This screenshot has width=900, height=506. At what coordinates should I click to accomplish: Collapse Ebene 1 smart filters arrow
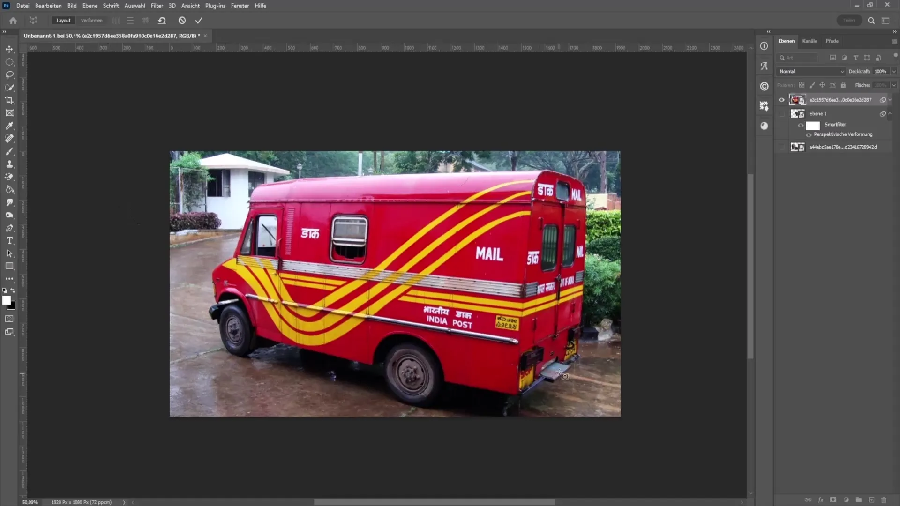pyautogui.click(x=890, y=113)
